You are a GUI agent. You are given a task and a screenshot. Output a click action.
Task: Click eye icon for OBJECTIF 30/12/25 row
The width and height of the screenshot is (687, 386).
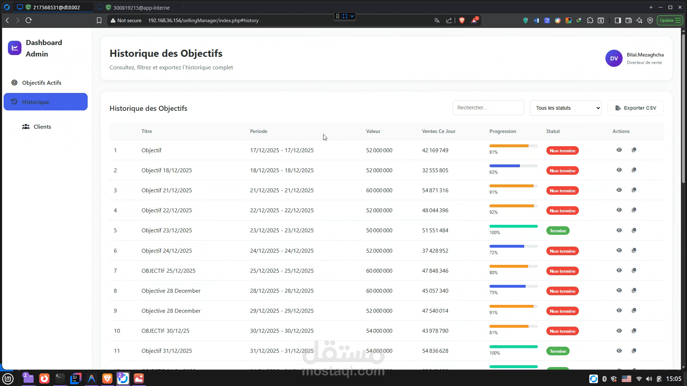pyautogui.click(x=619, y=331)
